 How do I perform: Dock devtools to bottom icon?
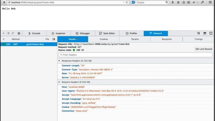(x=205, y=33)
